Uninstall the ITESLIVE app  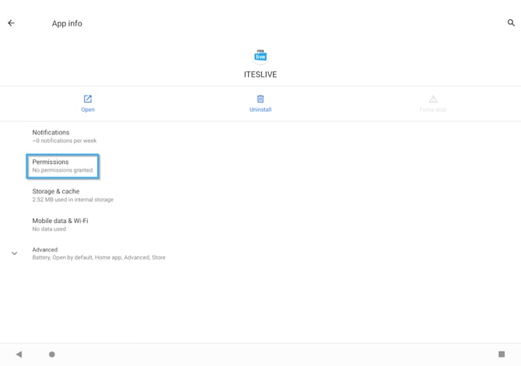(260, 103)
